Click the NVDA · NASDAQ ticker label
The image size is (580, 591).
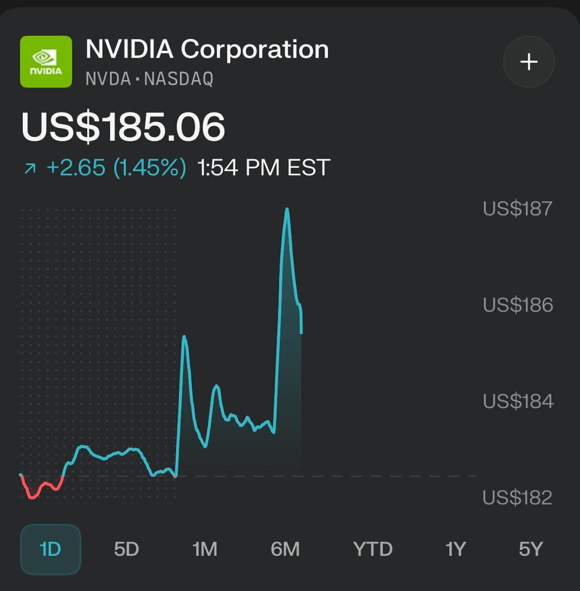tap(150, 79)
